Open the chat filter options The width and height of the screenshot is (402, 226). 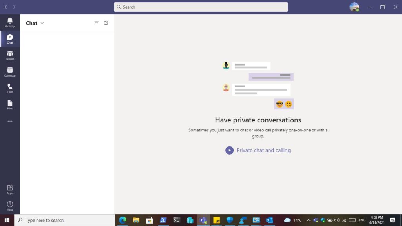(97, 23)
